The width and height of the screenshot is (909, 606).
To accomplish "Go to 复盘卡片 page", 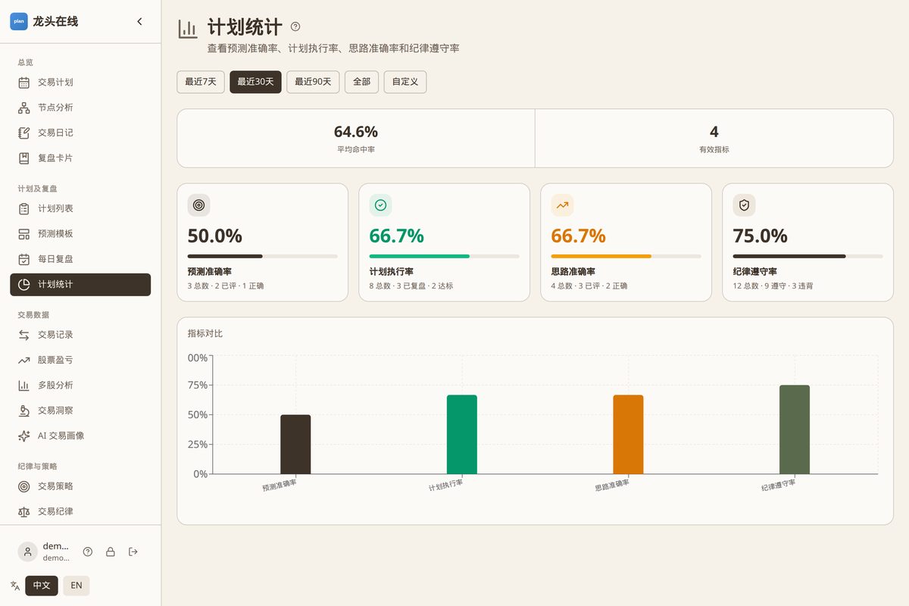I will (x=80, y=158).
